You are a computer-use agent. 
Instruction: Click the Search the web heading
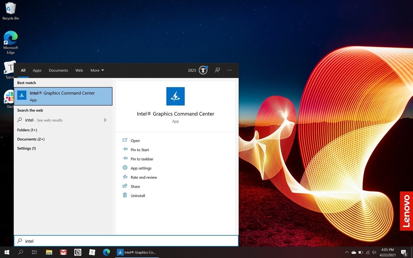coord(30,110)
